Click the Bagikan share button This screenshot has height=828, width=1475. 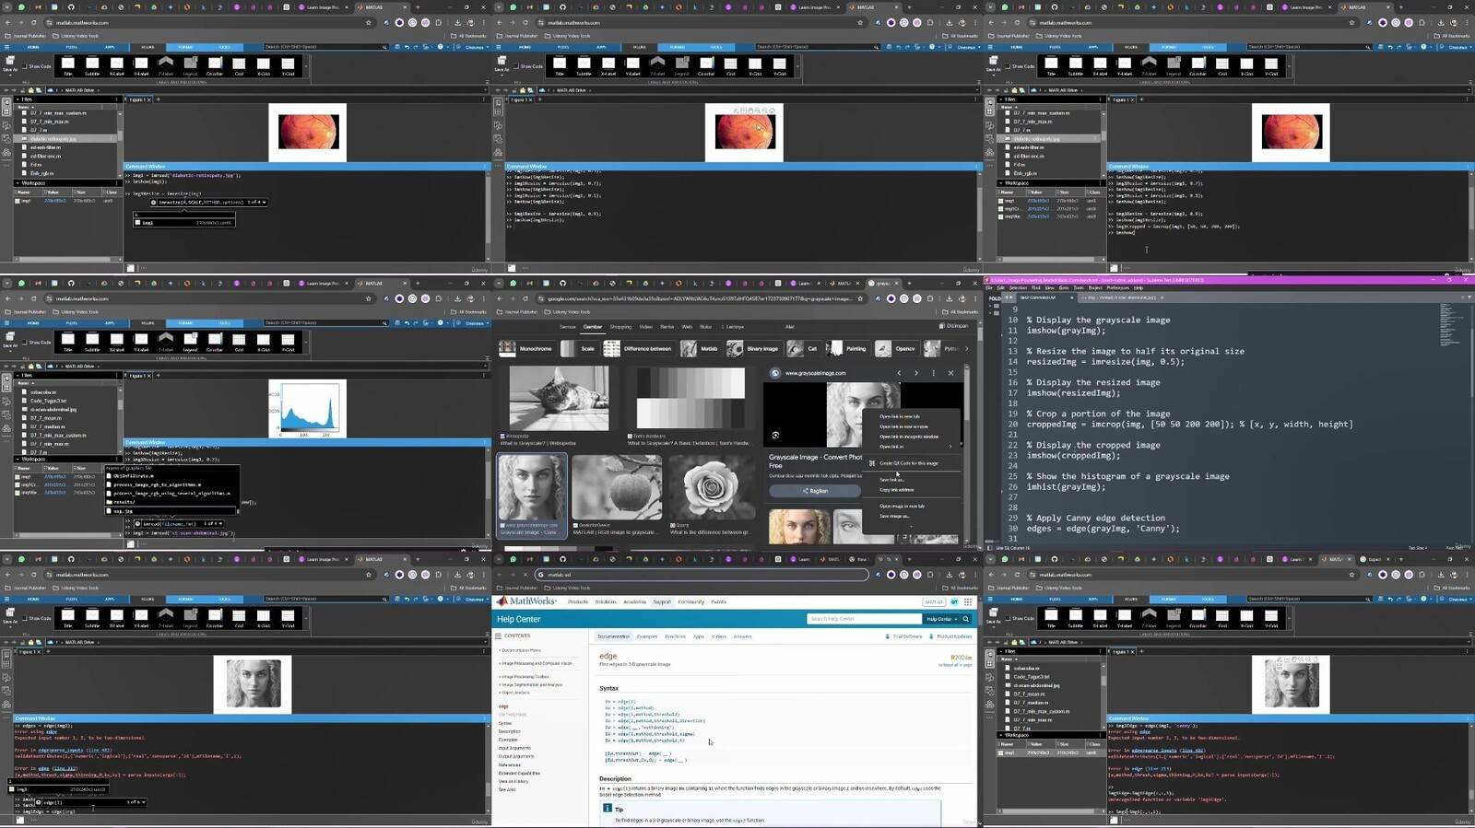coord(815,491)
